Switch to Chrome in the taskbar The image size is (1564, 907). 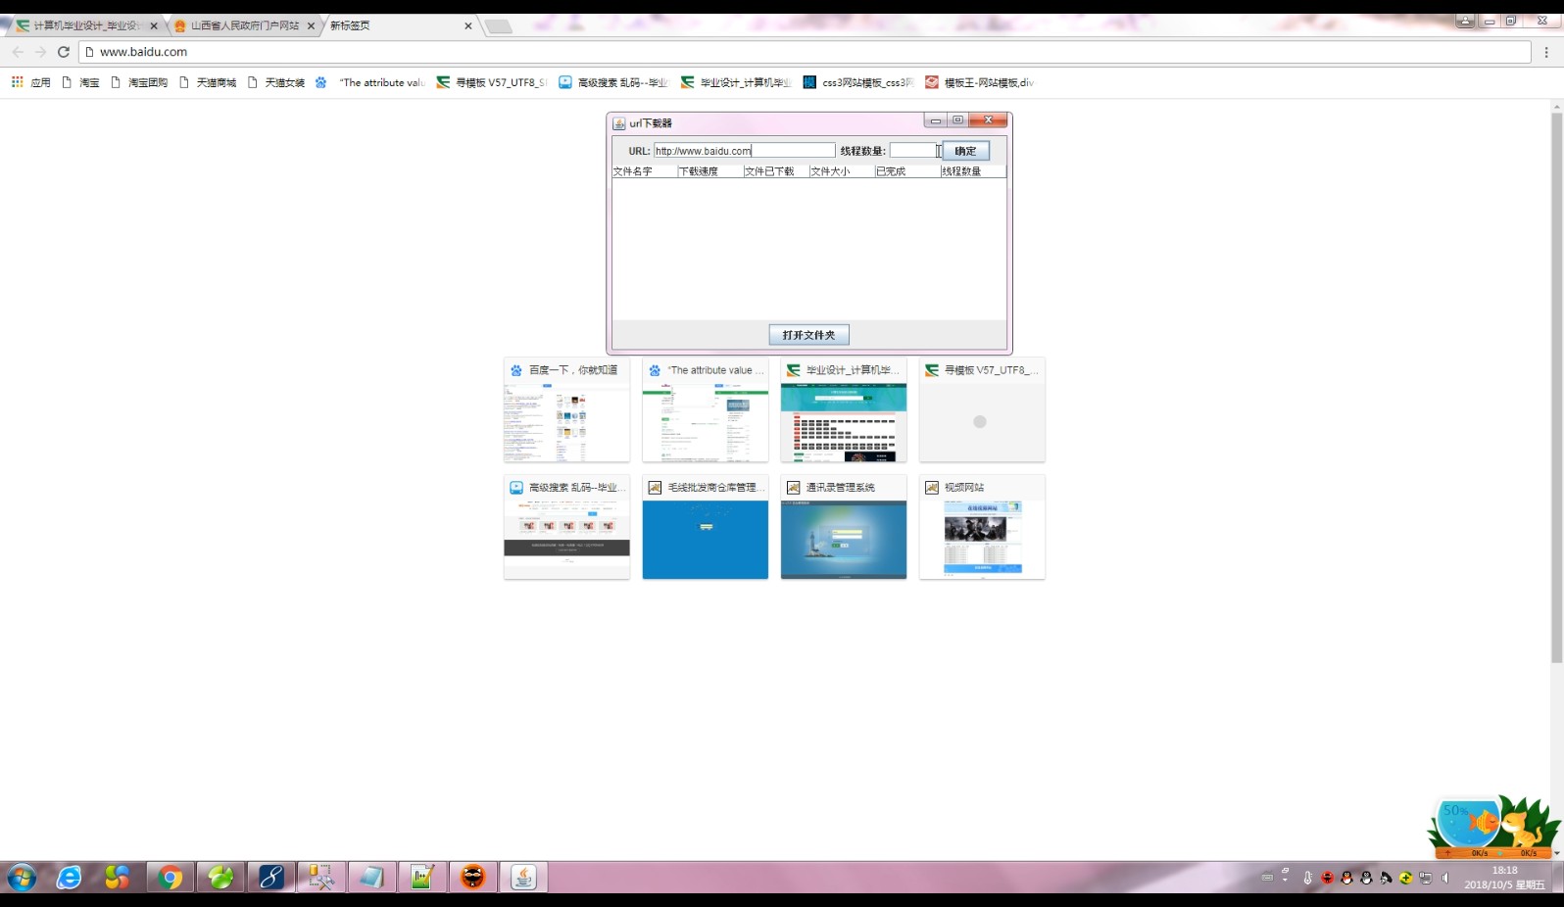click(171, 877)
